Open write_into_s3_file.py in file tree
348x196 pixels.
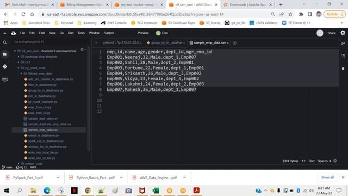(41, 158)
